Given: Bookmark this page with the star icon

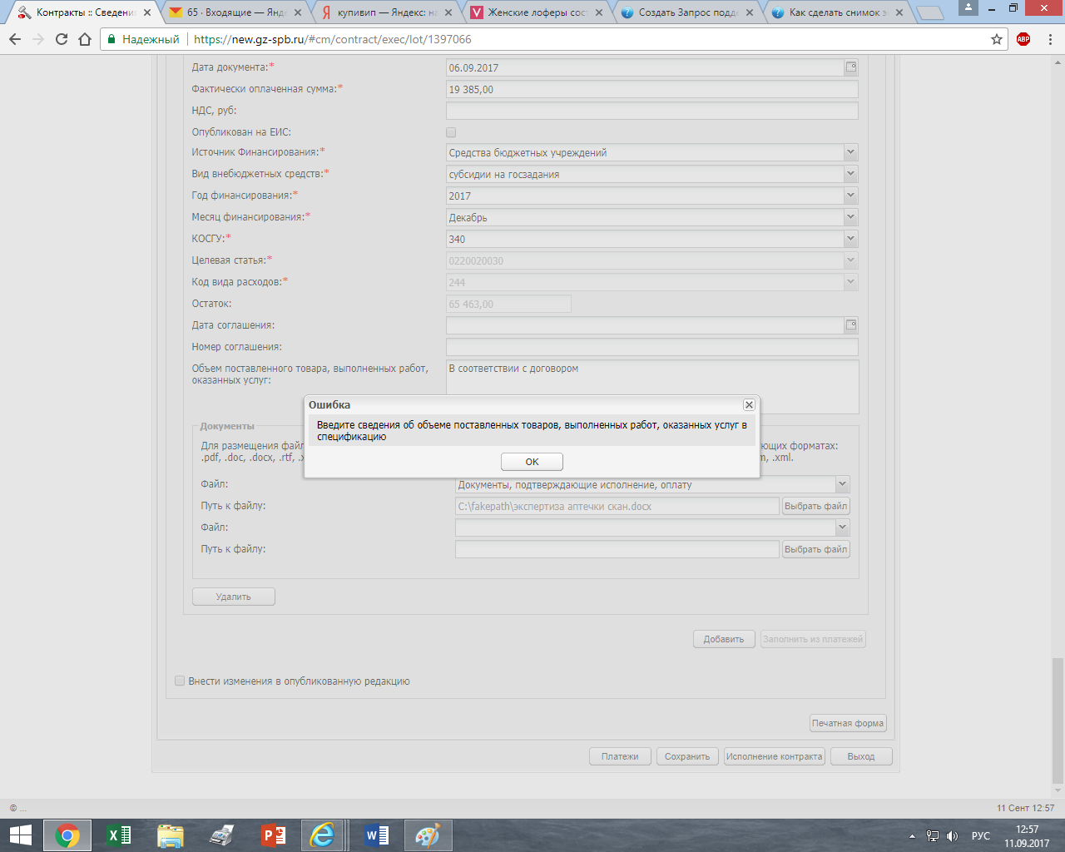Looking at the screenshot, I should click(997, 39).
